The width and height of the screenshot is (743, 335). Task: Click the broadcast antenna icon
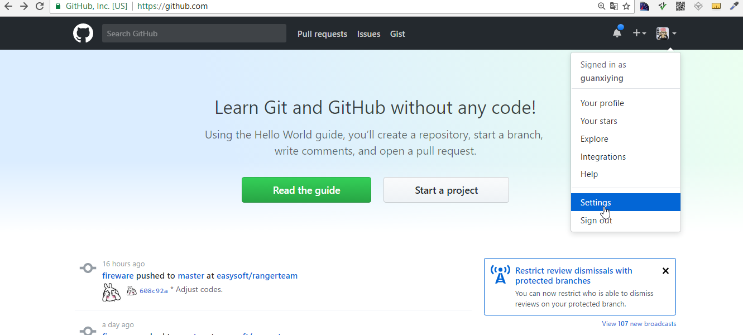click(x=500, y=275)
